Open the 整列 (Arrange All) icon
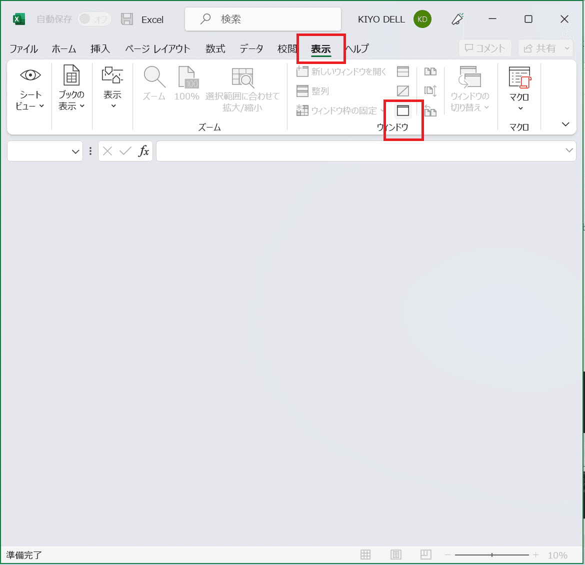Screen dimensions: 585x565 (302, 90)
